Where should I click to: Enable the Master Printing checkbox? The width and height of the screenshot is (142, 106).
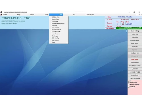coord(129,85)
